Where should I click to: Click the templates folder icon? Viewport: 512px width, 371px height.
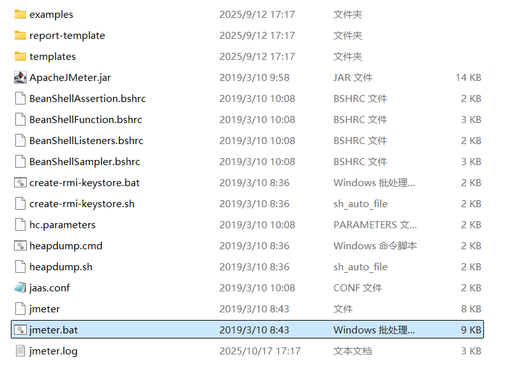(19, 56)
